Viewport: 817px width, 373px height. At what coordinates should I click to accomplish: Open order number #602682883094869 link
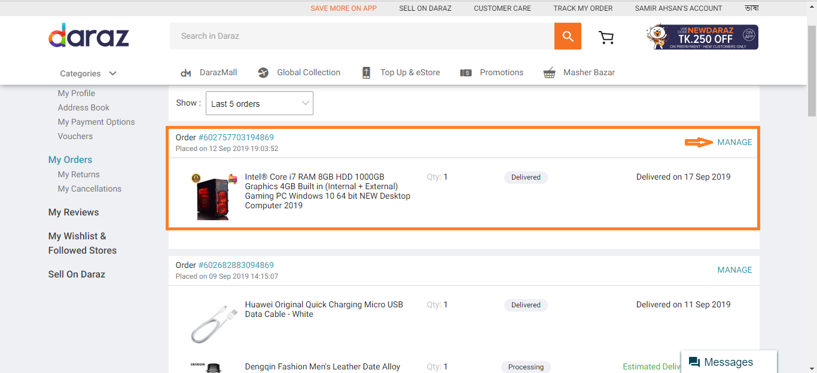pos(236,265)
